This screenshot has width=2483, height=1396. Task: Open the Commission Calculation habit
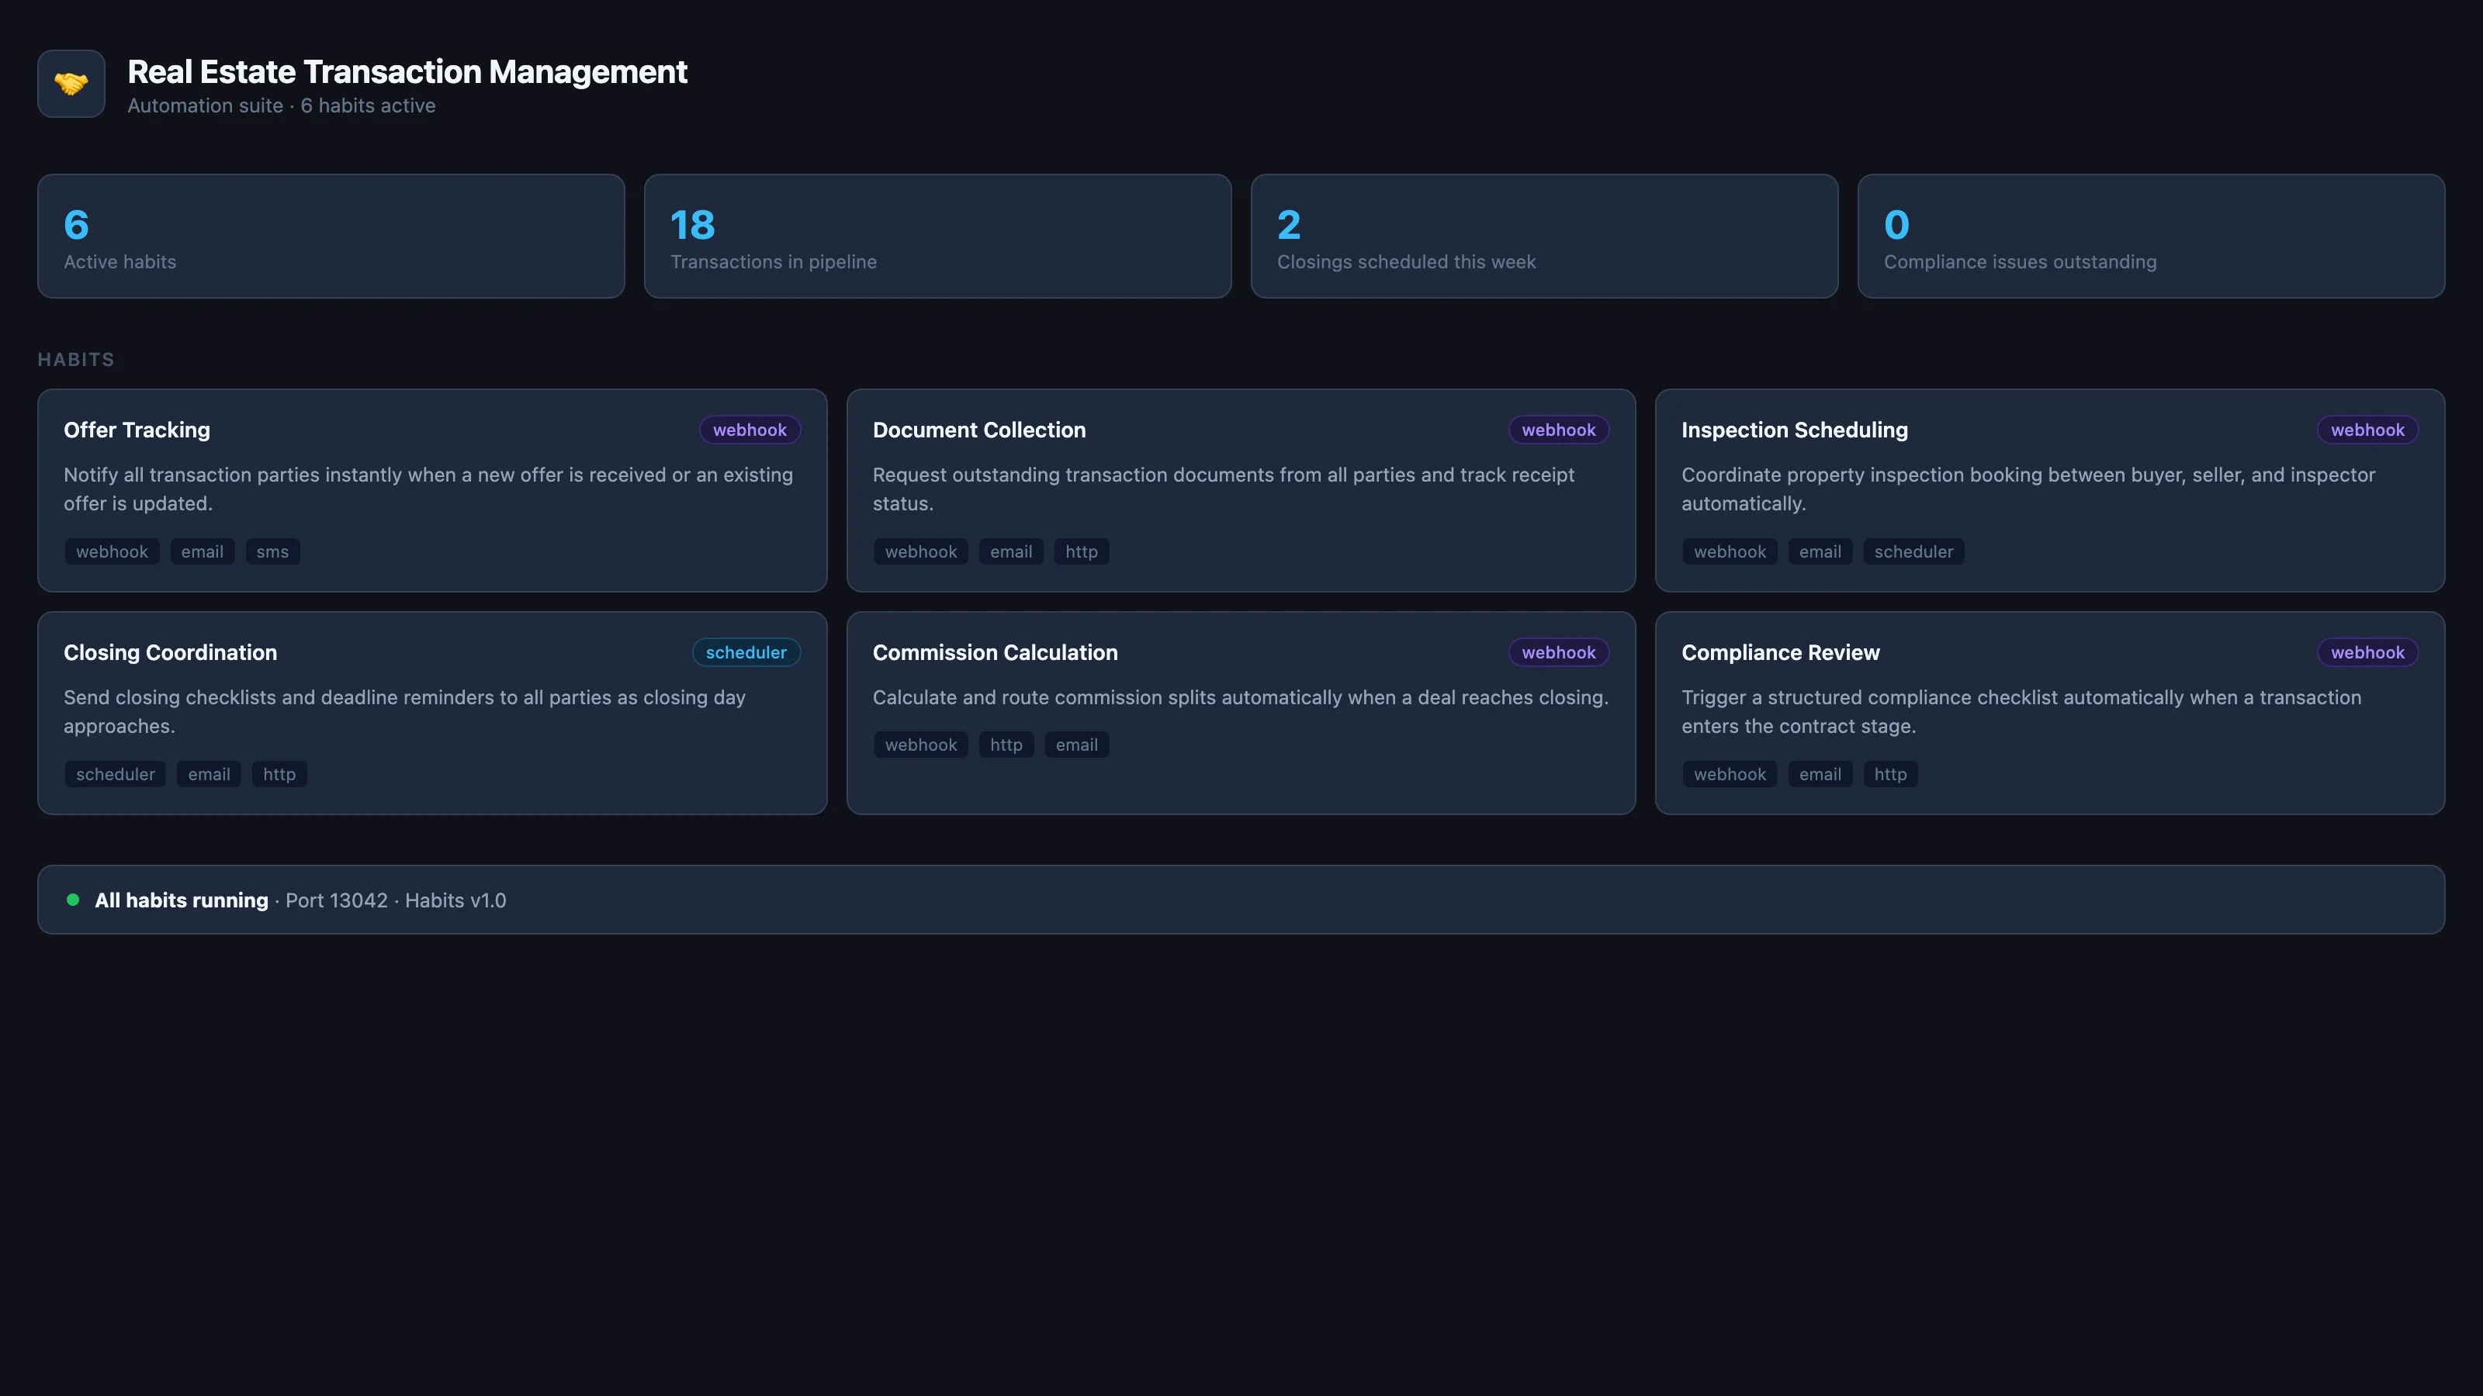[x=1241, y=713]
